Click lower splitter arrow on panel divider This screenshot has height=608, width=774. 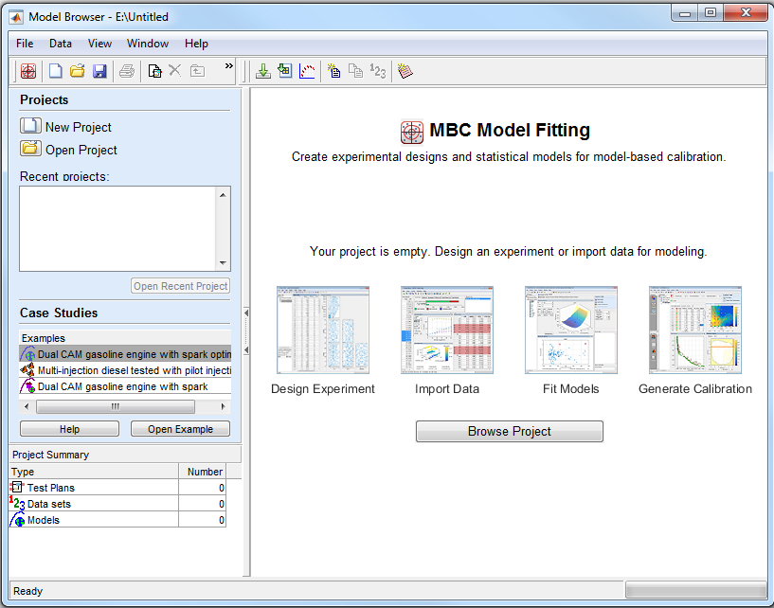pos(246,349)
